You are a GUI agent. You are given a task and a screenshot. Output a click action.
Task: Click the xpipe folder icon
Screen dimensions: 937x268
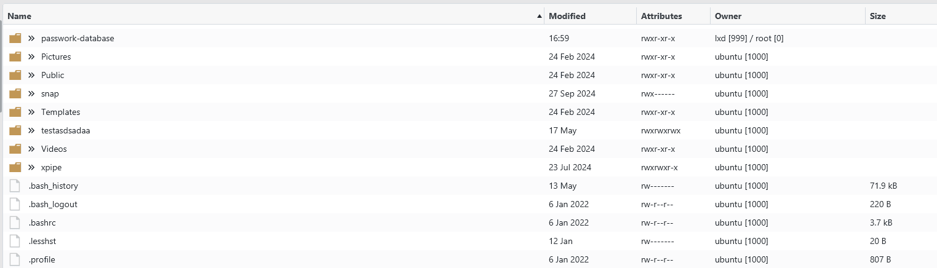(15, 167)
